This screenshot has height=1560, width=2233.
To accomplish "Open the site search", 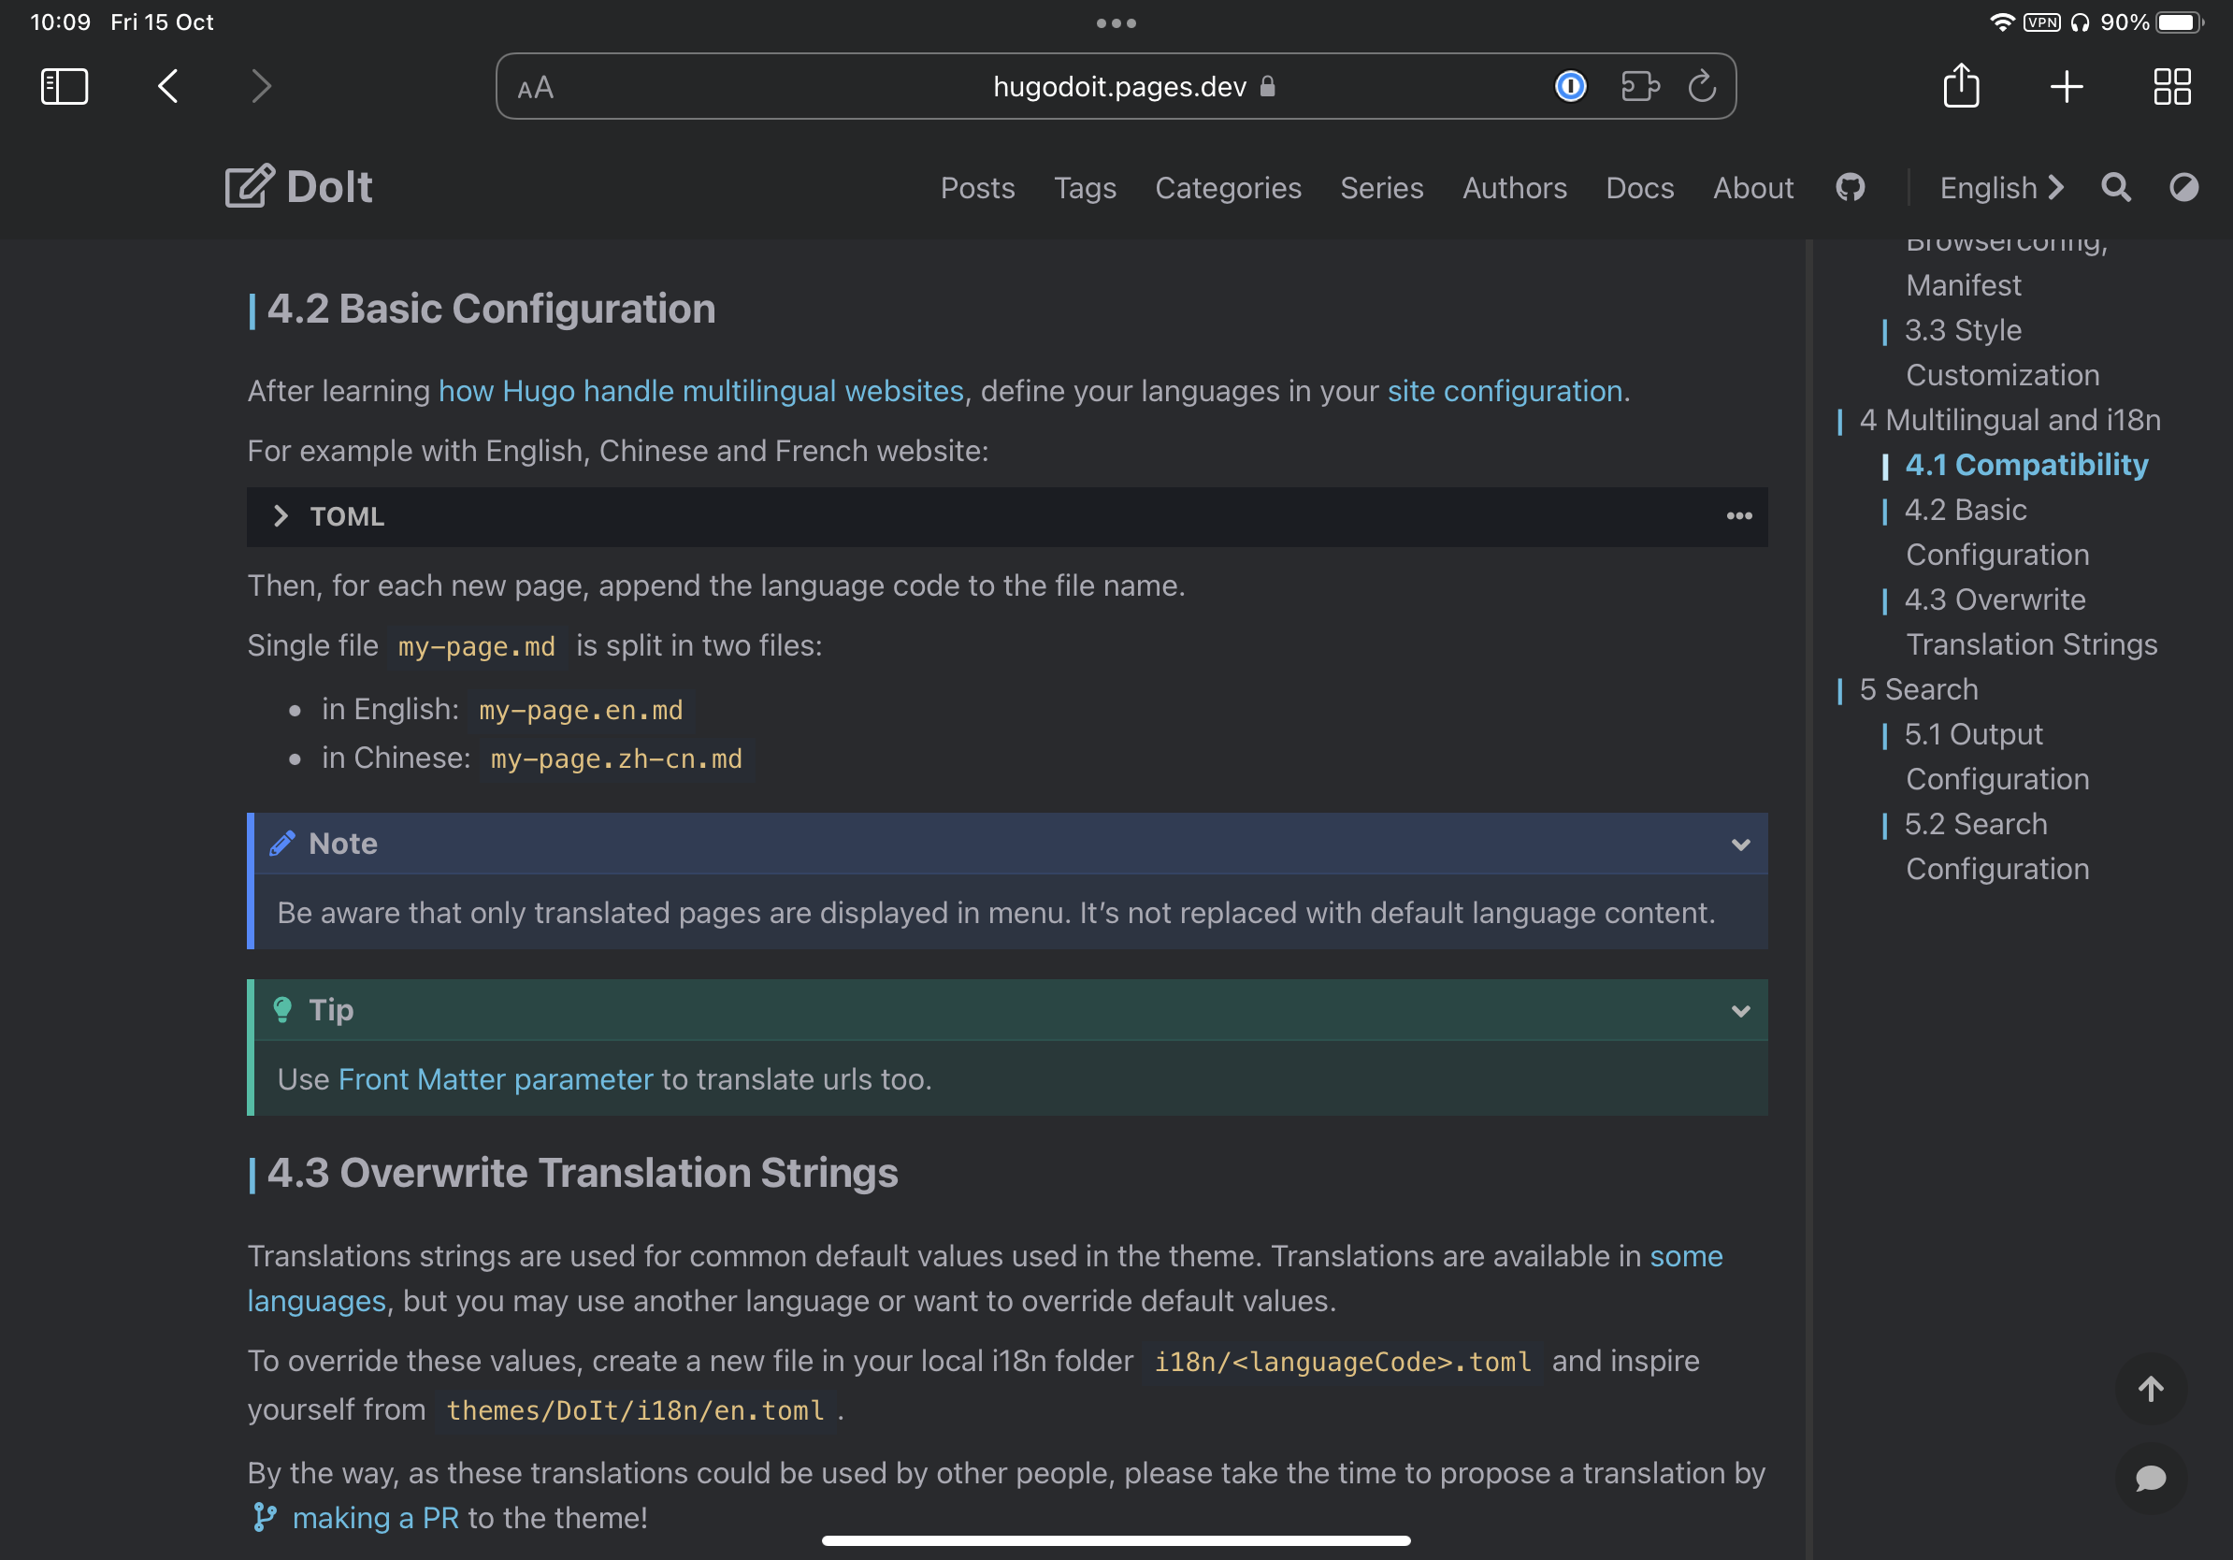I will (2115, 188).
